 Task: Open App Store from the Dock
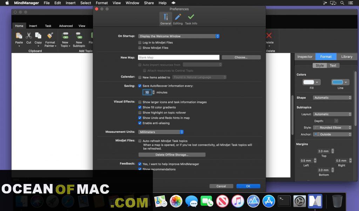pyautogui.click(x=269, y=201)
